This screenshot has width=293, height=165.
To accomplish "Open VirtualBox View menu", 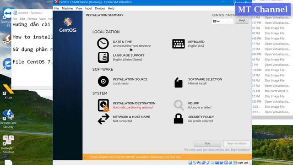I will point(79,8).
